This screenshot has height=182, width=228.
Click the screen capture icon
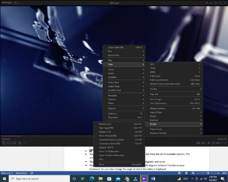[25, 143]
